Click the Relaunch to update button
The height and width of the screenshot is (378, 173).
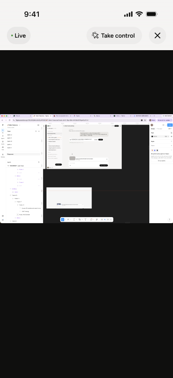164,120
